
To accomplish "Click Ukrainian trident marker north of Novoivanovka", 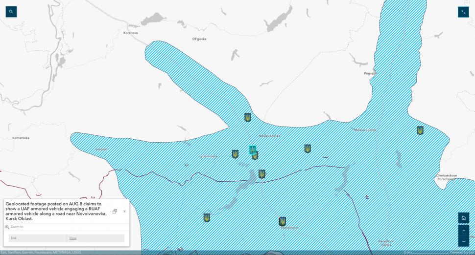I will pos(248,118).
